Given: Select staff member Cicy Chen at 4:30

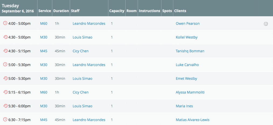Looking at the screenshot, I should 81,51.
